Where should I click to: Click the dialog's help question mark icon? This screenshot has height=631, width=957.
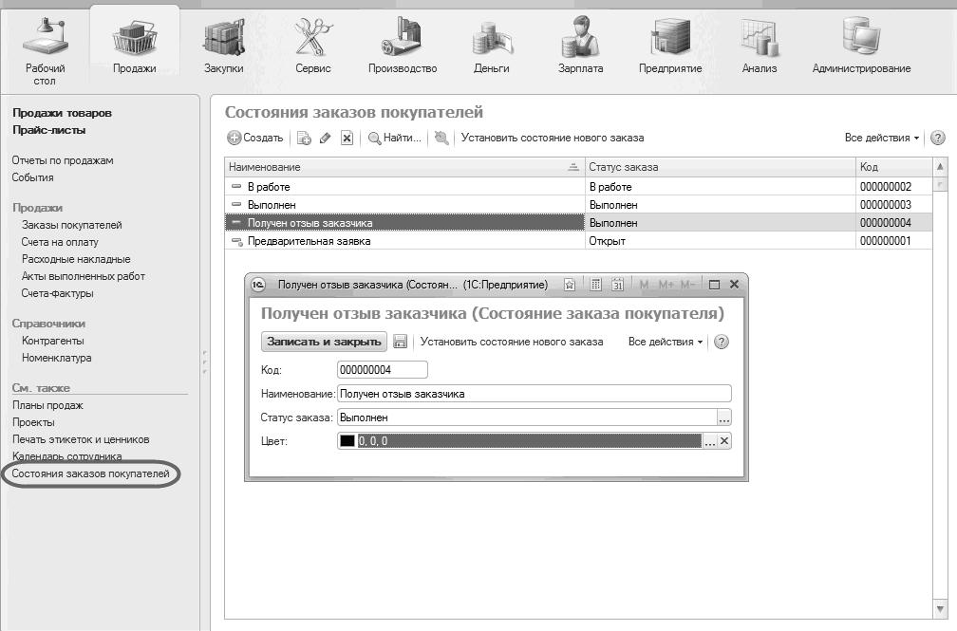coord(722,342)
